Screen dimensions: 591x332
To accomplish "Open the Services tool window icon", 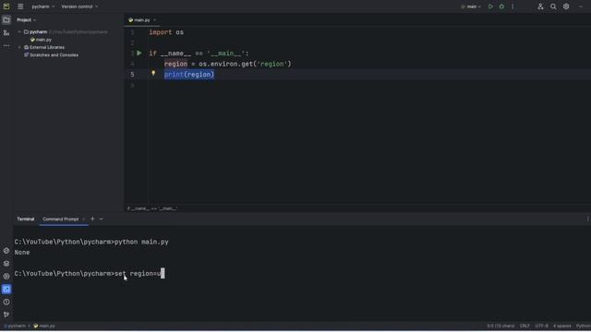I will pos(6,277).
